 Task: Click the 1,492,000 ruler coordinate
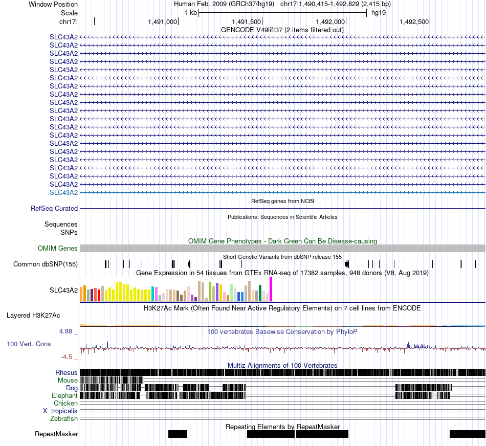pyautogui.click(x=330, y=21)
